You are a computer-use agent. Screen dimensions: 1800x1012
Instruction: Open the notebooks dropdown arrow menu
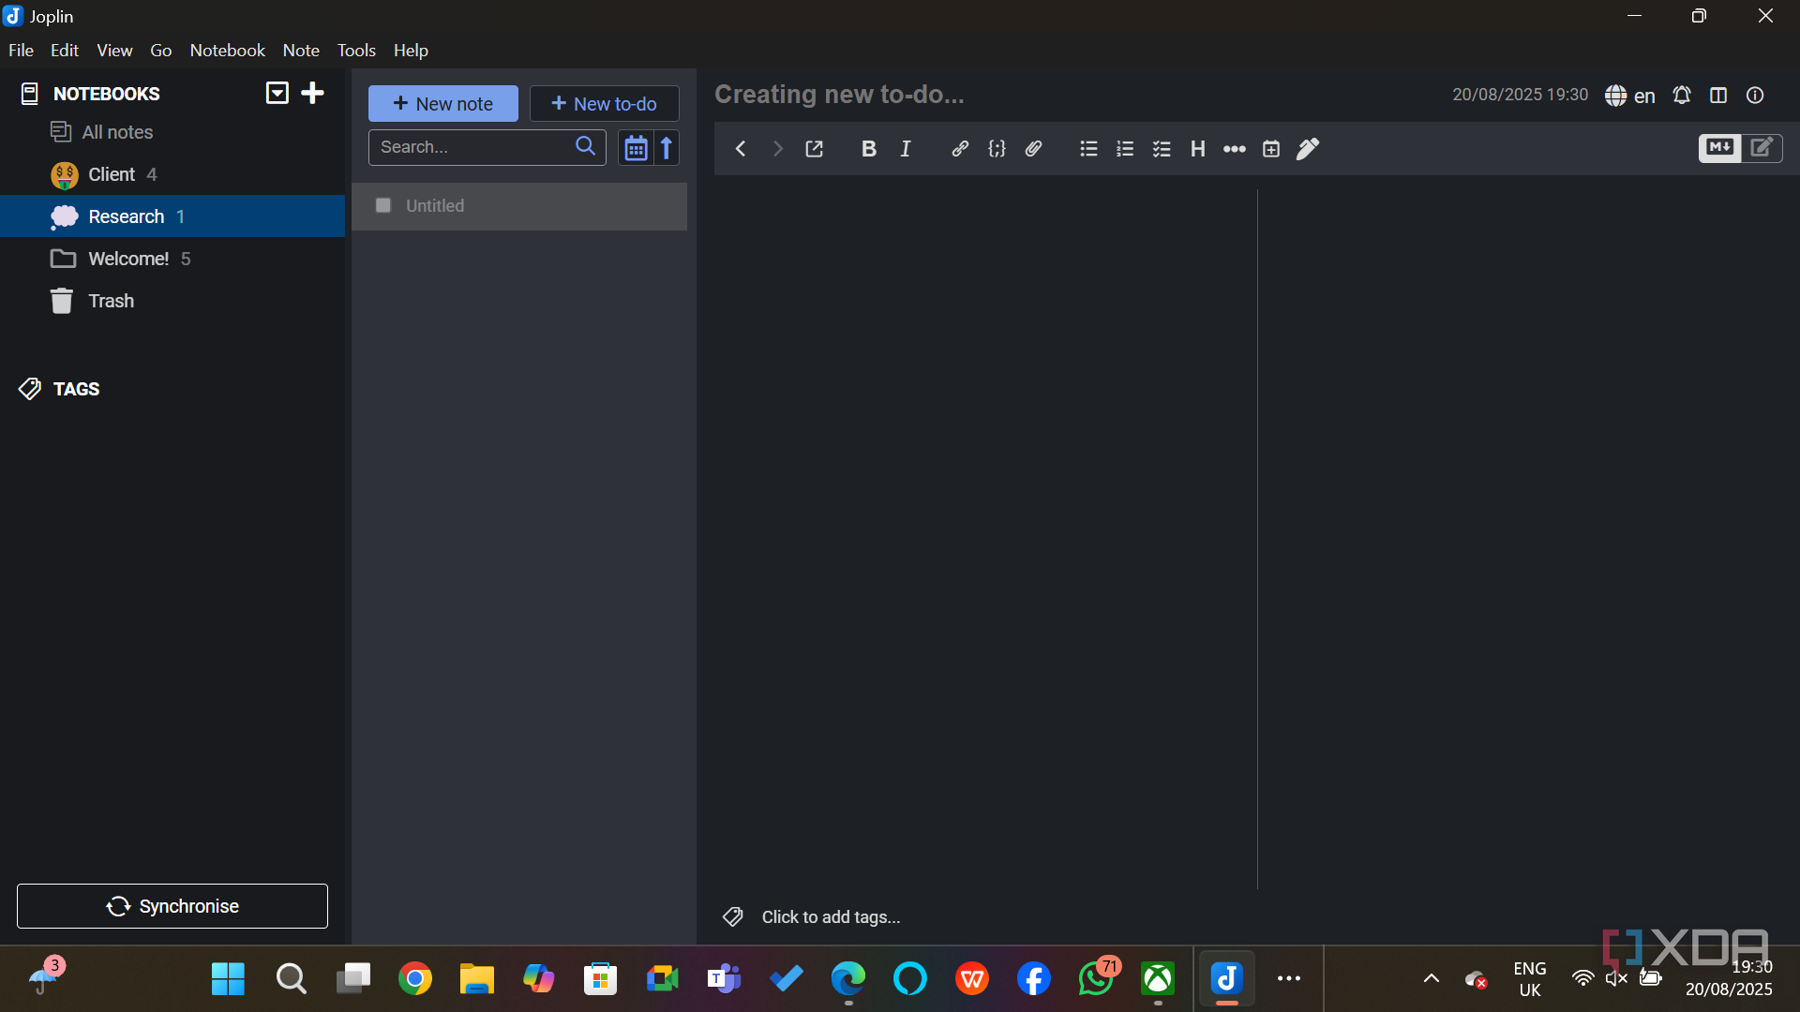pos(277,93)
